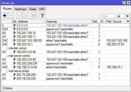The height and width of the screenshot is (92, 131).
Task: Click the blue plus Add route button
Action: (5, 15)
